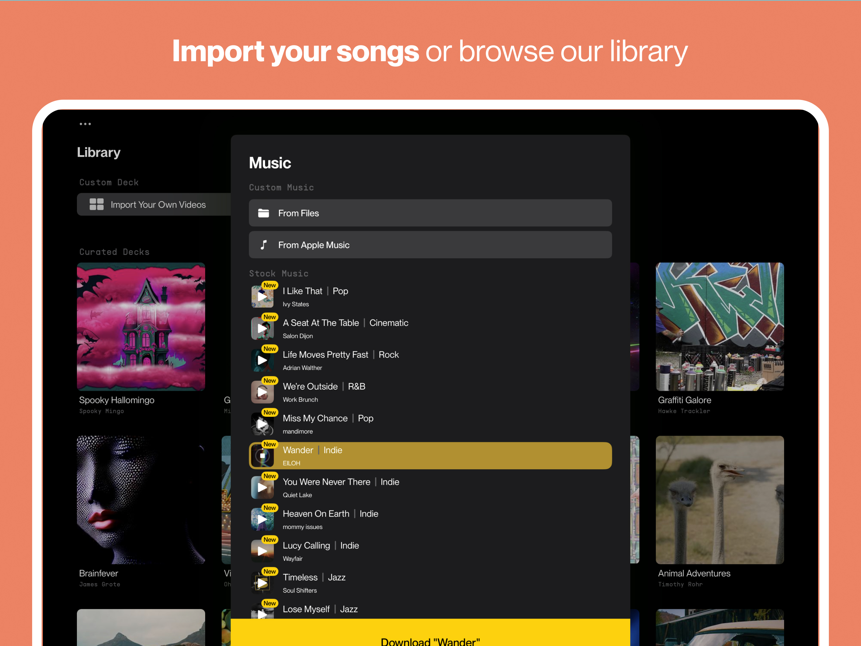Click artist name Adrian Walther
The height and width of the screenshot is (646, 861).
tap(303, 368)
